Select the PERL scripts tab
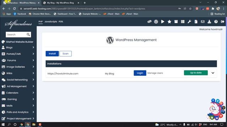Viewport: 227px width, 127px height. coord(61,22)
